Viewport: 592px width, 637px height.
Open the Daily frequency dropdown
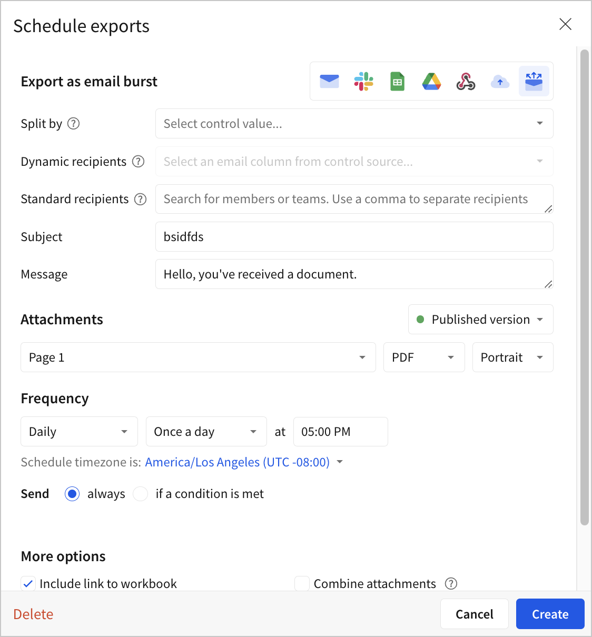tap(79, 432)
